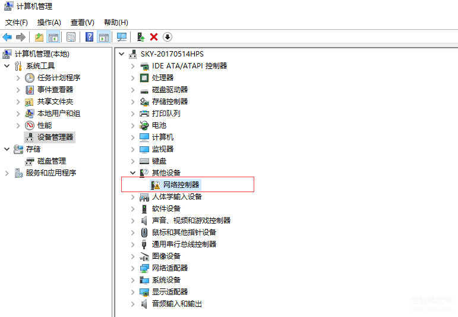Collapse the 系统工具 tree node
This screenshot has width=458, height=317.
click(7, 66)
